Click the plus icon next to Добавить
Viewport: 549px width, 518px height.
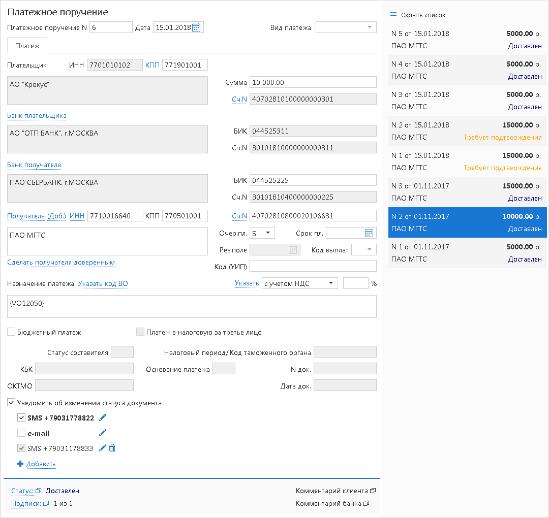pyautogui.click(x=20, y=464)
